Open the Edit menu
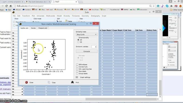 pos(19,16)
